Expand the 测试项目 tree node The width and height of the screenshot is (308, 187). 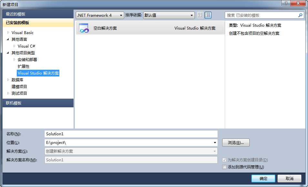[x=8, y=93]
